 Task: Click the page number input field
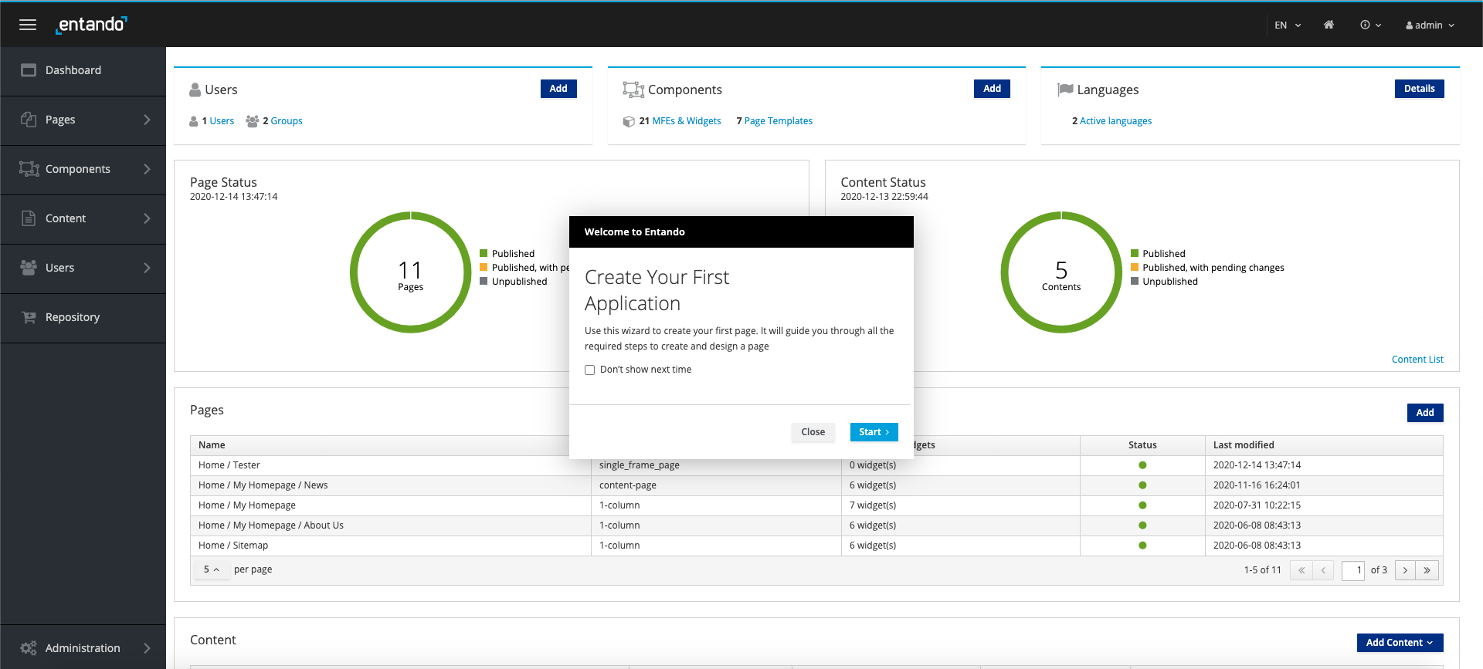point(1353,571)
